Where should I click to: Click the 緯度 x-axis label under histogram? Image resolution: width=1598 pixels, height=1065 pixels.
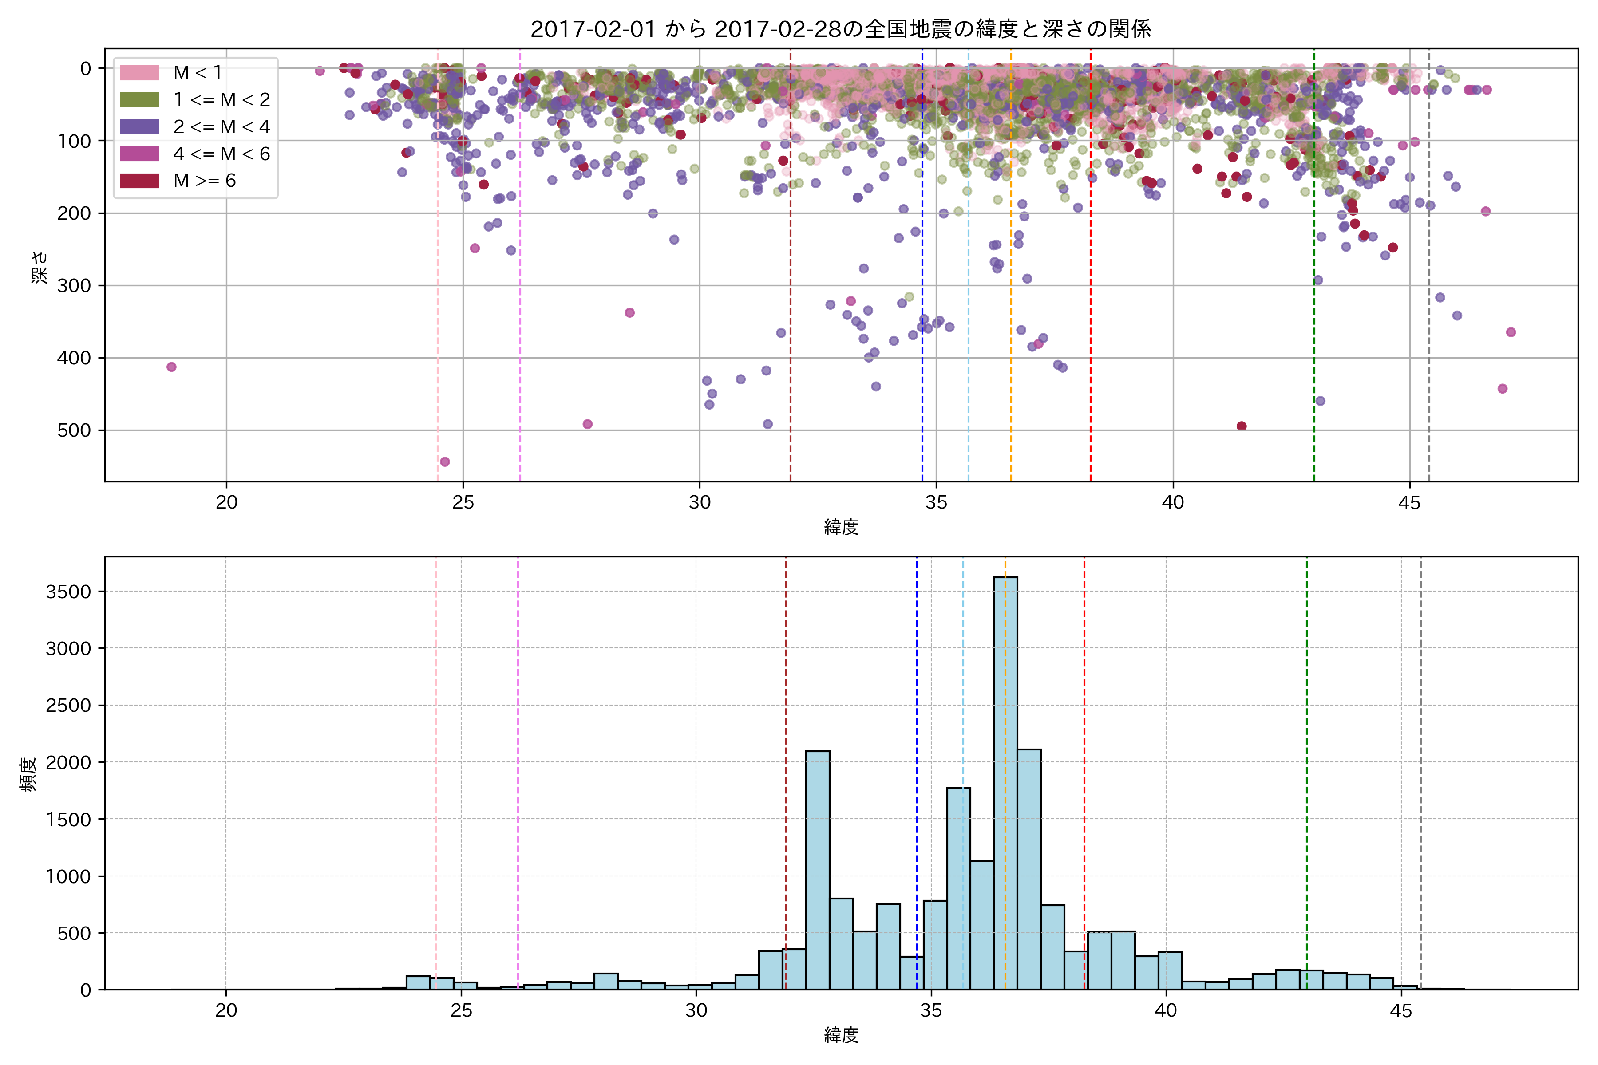point(841,1035)
